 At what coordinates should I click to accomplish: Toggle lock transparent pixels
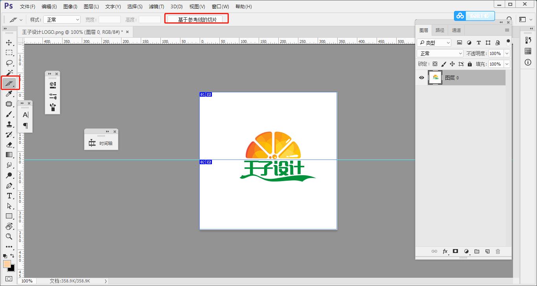click(435, 64)
